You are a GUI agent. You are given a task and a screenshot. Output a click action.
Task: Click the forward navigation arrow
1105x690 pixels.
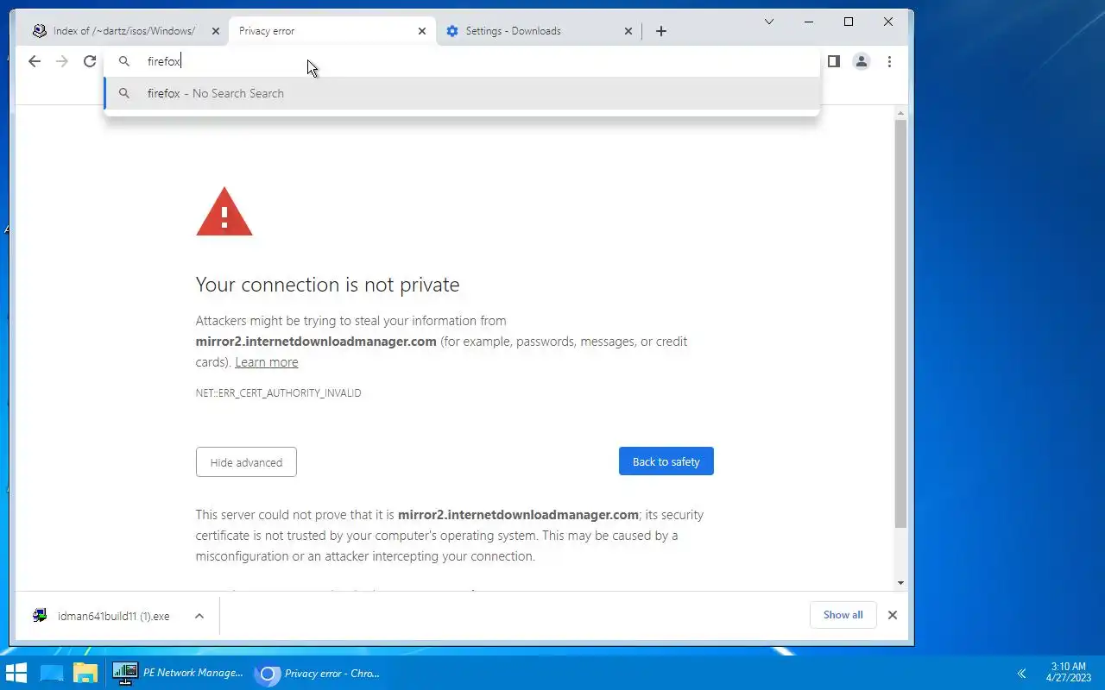(x=62, y=61)
